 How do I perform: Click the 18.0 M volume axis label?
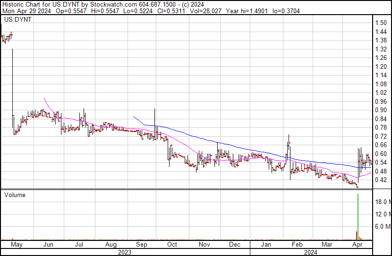(x=383, y=202)
